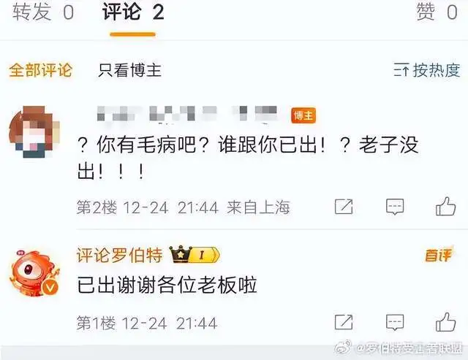Filter comments to 只看博主
This screenshot has width=468, height=360.
click(130, 70)
